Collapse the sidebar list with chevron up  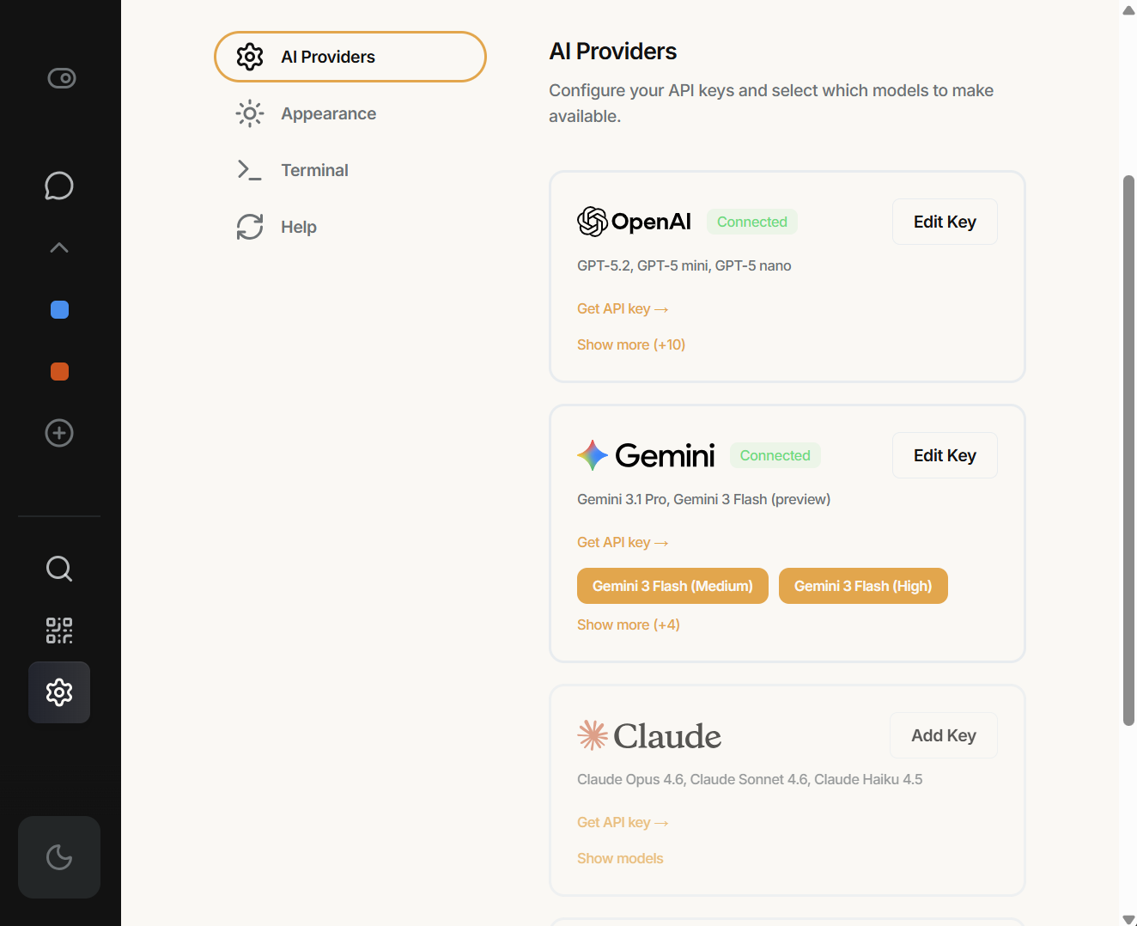coord(59,248)
